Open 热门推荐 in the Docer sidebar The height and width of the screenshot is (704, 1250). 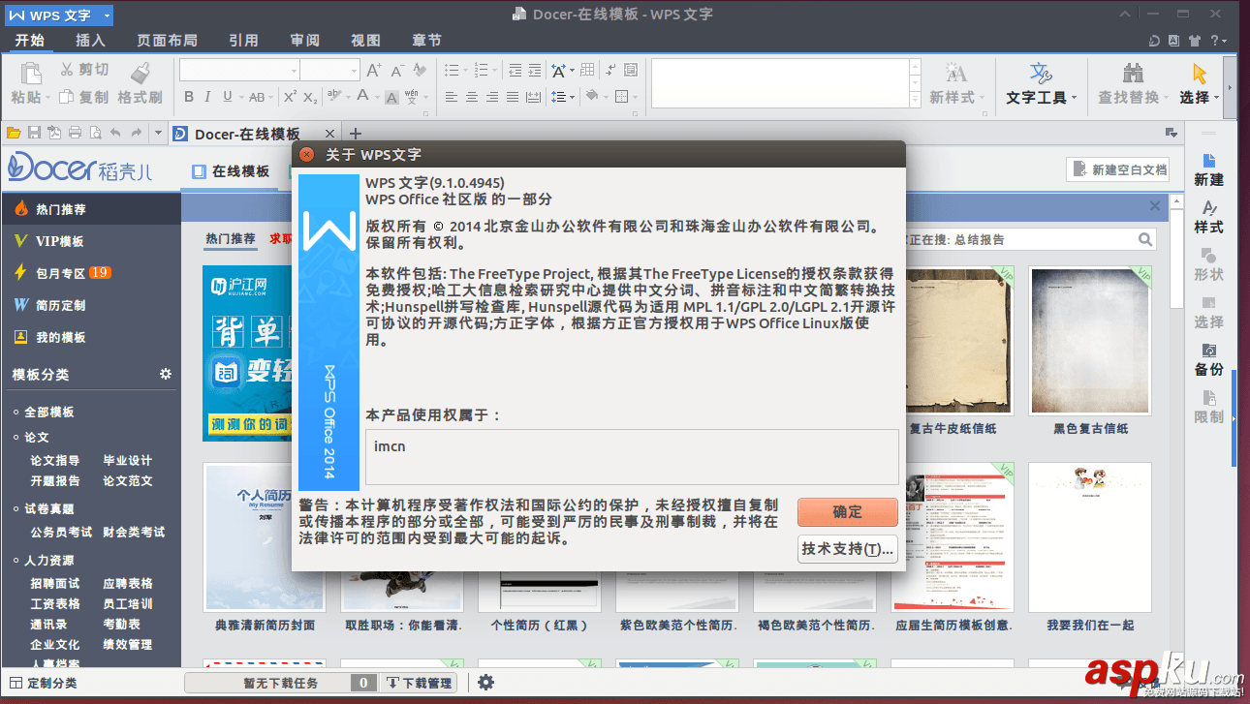(x=90, y=209)
